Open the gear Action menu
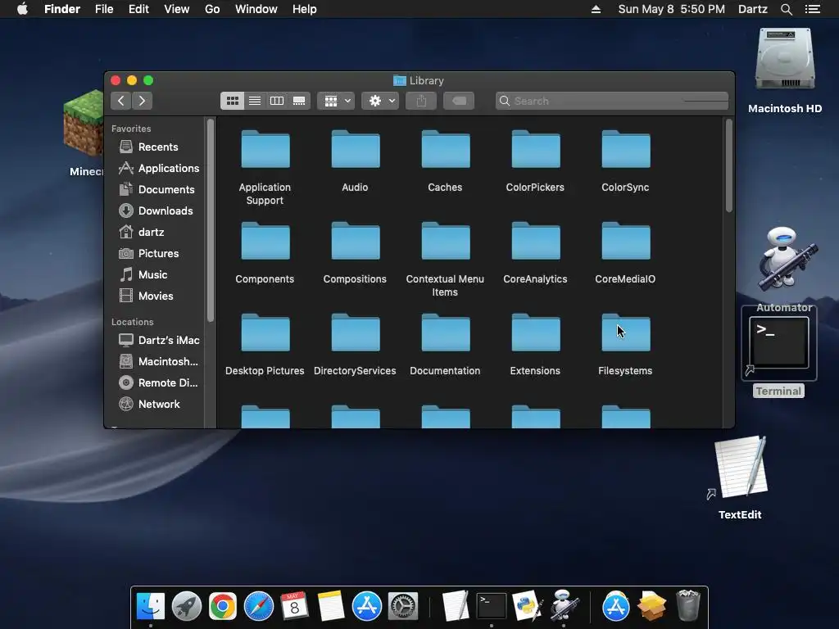The height and width of the screenshot is (629, 839). tap(380, 101)
